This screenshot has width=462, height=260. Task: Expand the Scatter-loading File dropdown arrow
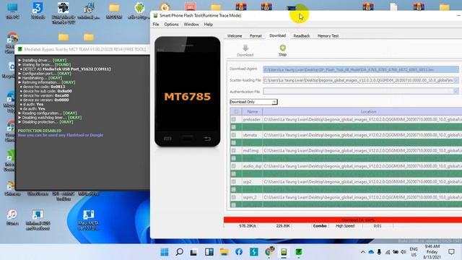pos(456,80)
